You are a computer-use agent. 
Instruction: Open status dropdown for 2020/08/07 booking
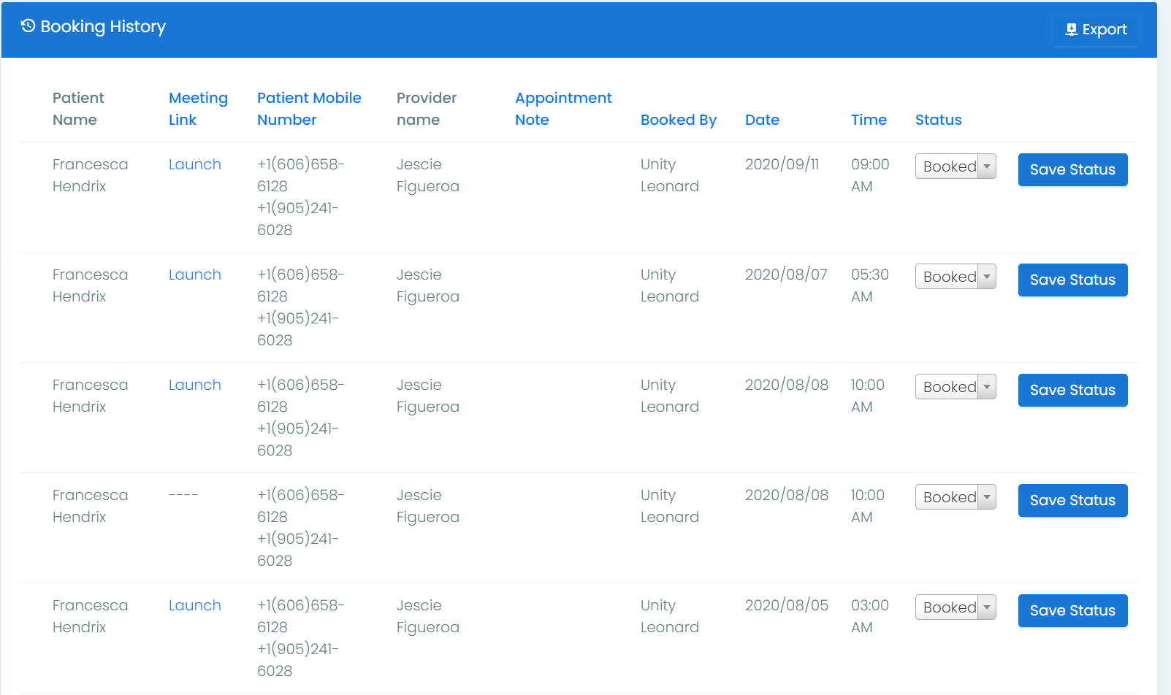(x=956, y=277)
